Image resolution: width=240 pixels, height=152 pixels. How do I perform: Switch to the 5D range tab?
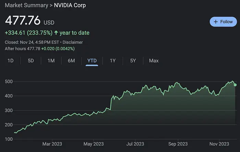click(31, 61)
